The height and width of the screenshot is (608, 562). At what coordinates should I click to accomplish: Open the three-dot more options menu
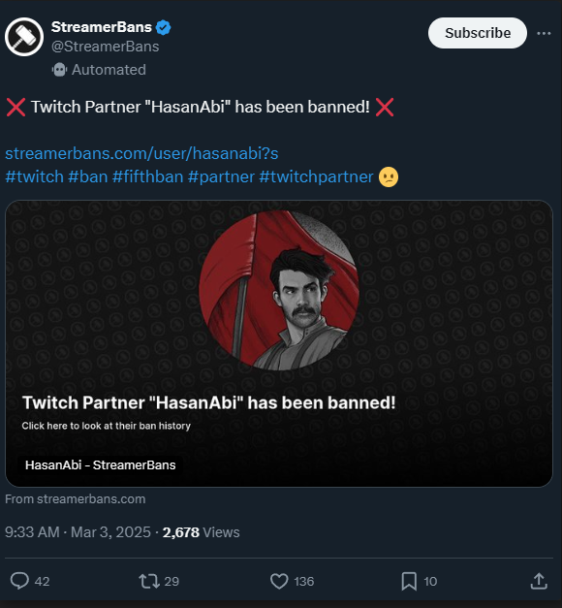coord(544,33)
